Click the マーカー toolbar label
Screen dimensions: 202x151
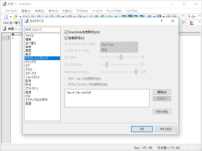point(192,17)
